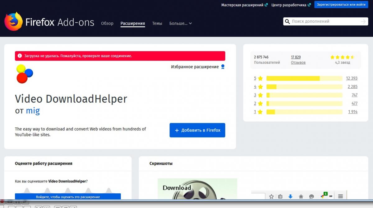Viewport: 373px width, 208px height.
Task: Click the featured extension ribbon badge icon
Action: point(223,67)
